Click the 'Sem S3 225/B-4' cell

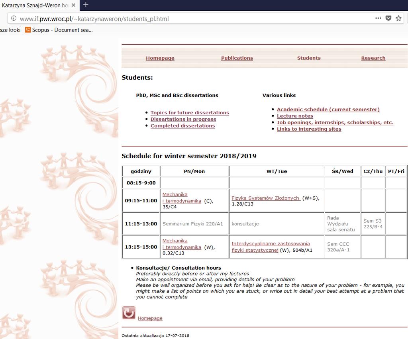pos(373,224)
